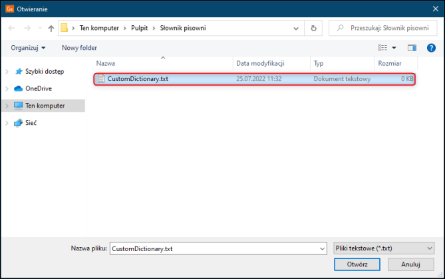The image size is (445, 279).
Task: Open the view options dropdown arrow
Action: point(394,48)
